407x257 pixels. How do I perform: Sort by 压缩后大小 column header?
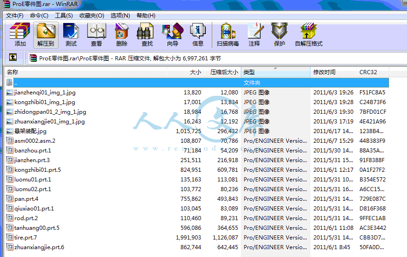point(222,72)
